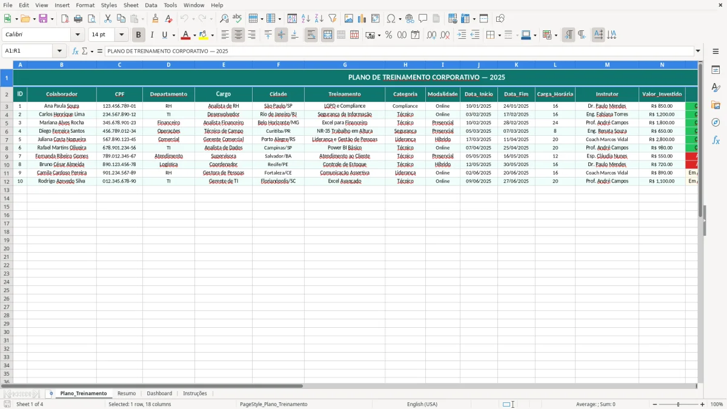This screenshot has height=409, width=727.
Task: Open the Format menu
Action: 85,5
